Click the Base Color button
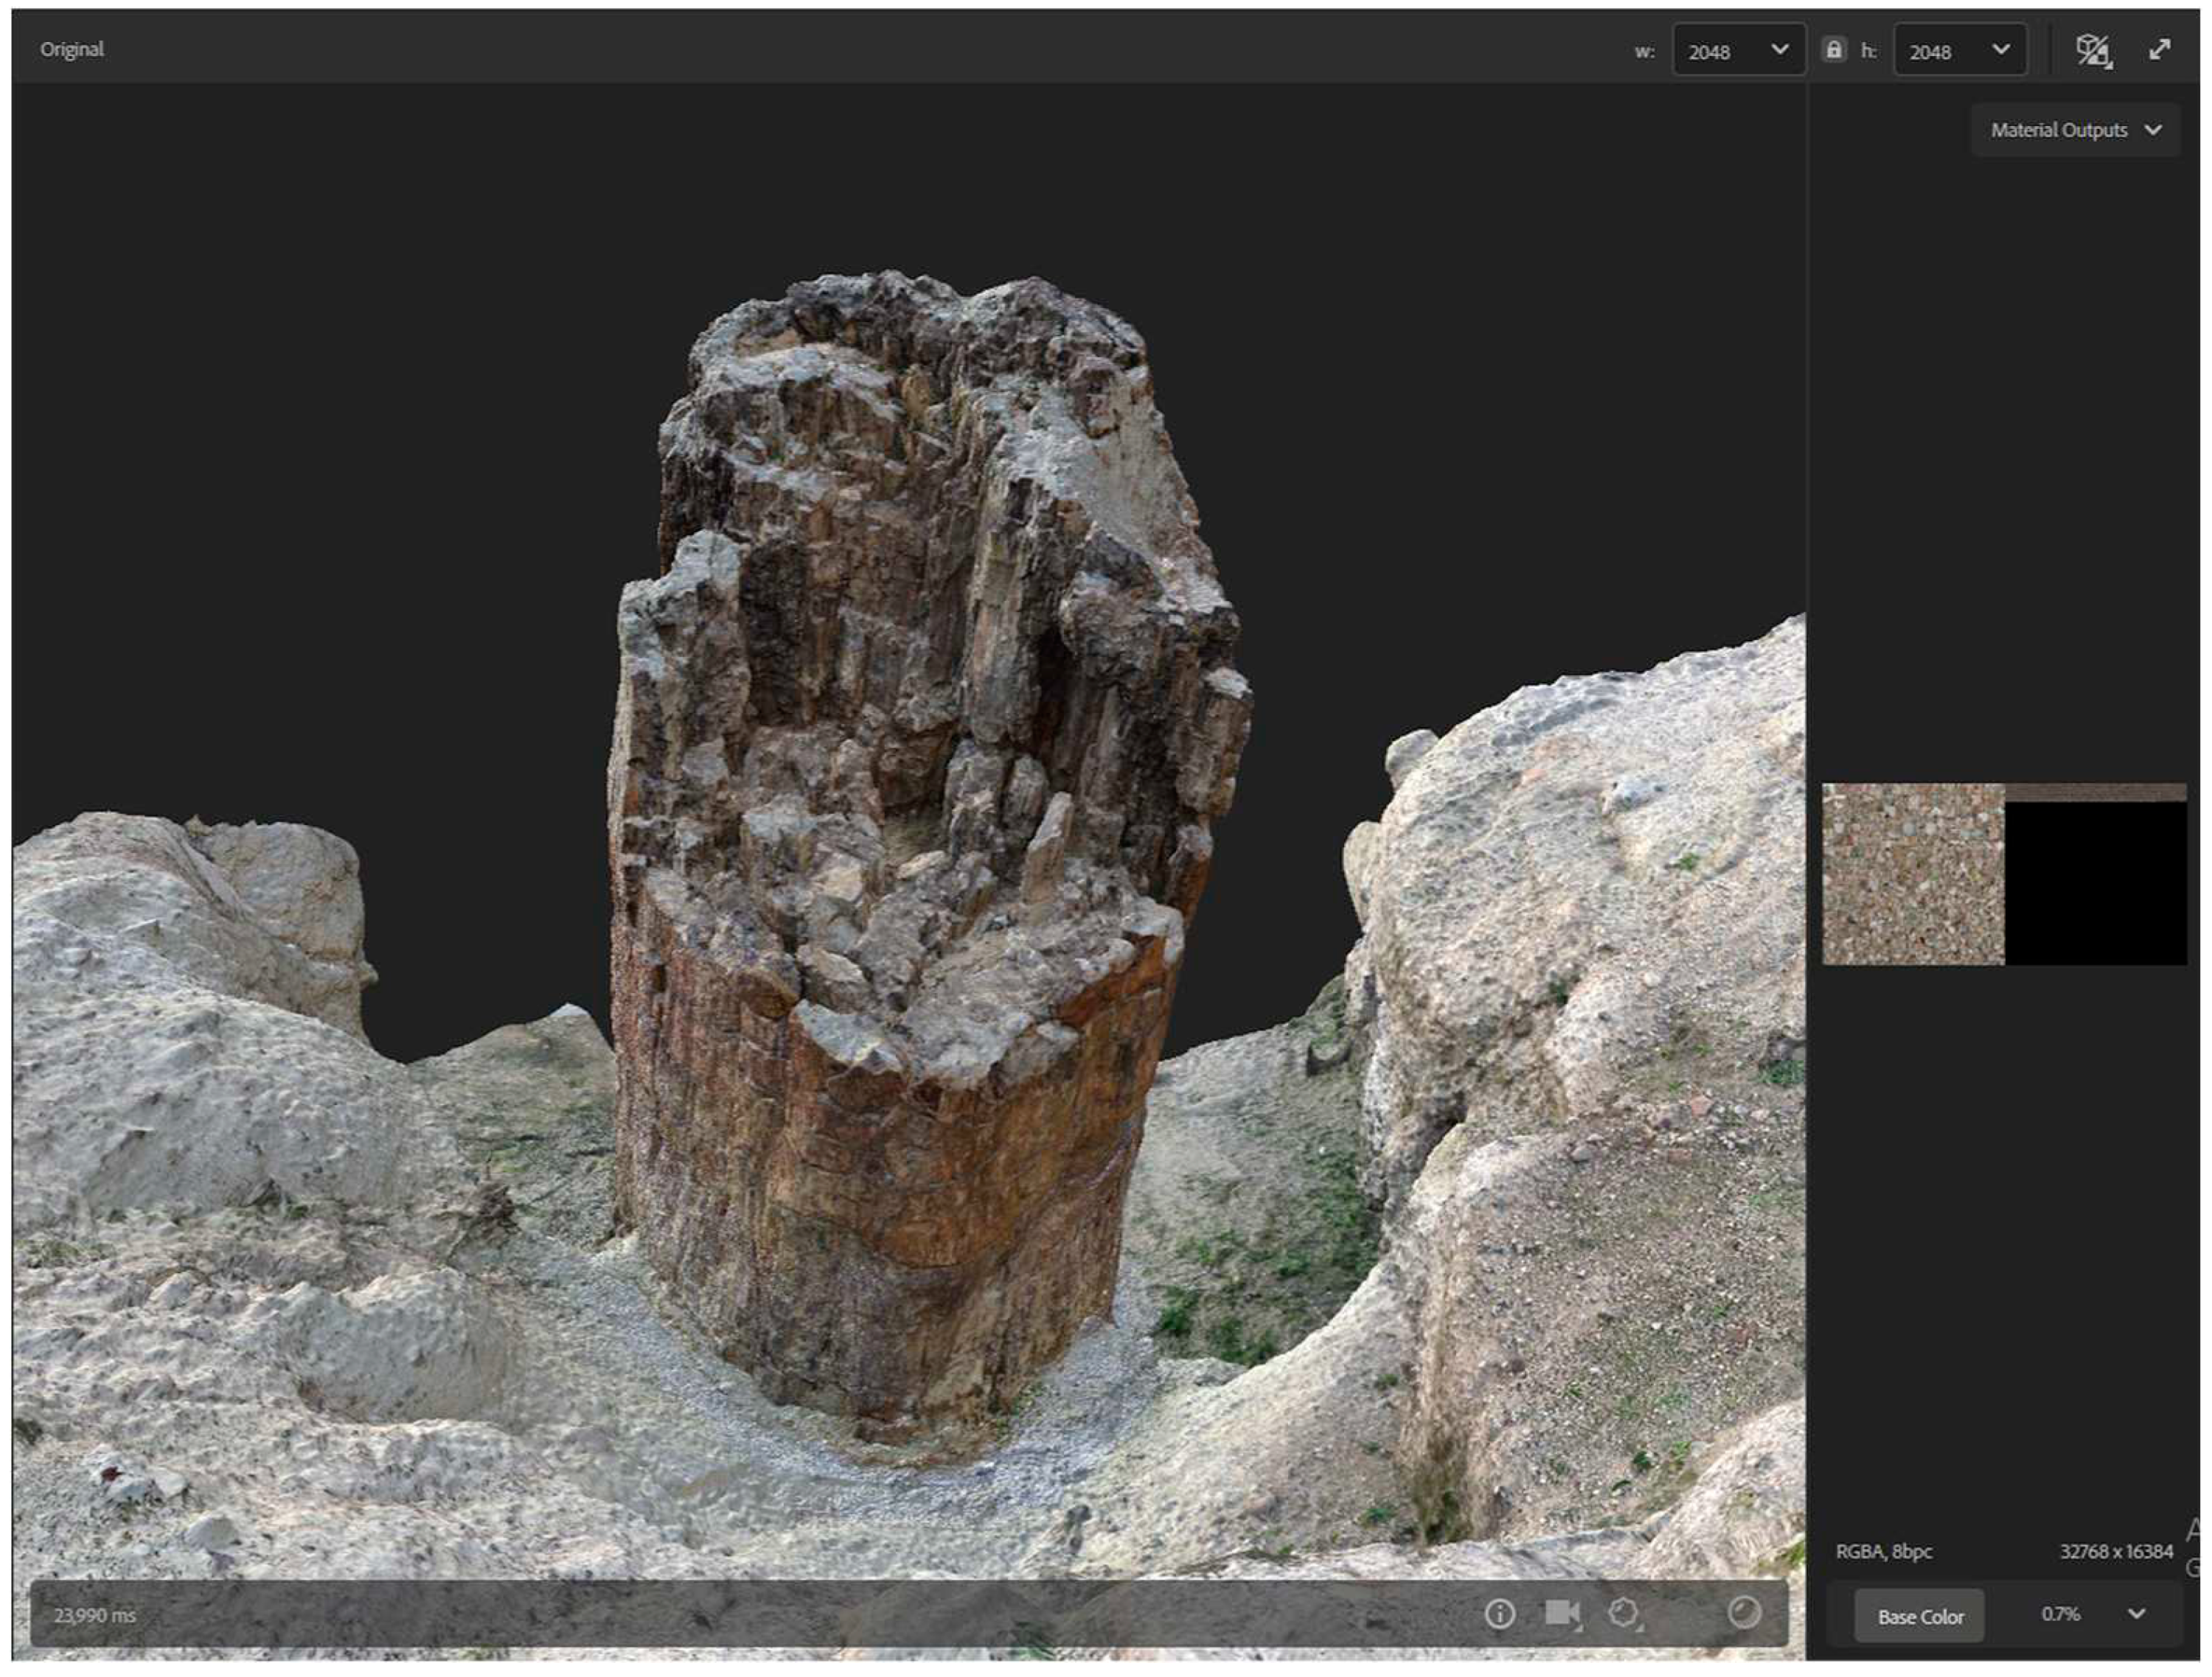 (x=1919, y=1616)
